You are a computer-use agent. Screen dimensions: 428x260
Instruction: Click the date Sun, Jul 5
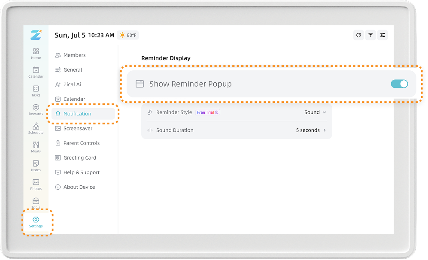tap(70, 35)
